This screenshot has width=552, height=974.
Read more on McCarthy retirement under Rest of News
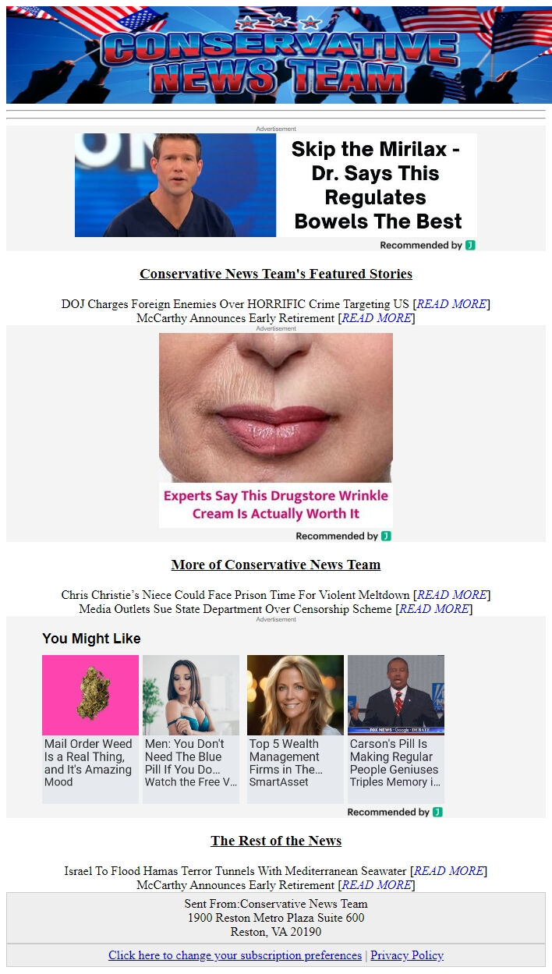pyautogui.click(x=377, y=885)
